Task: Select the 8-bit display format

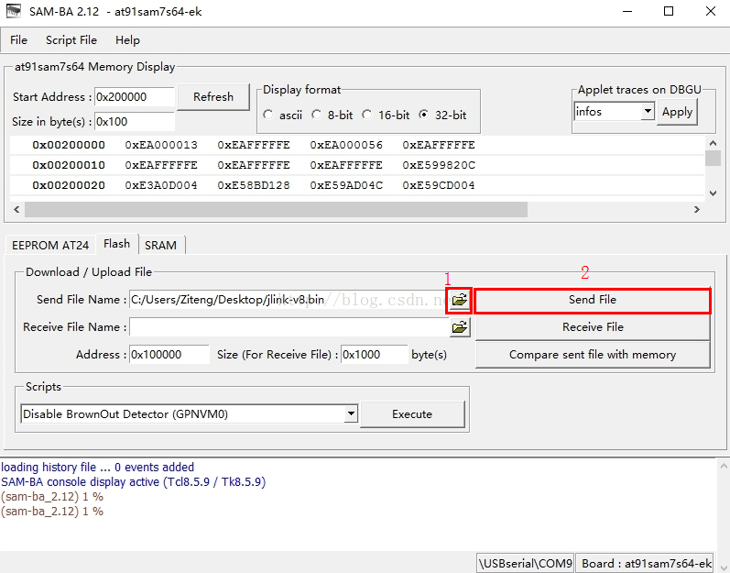Action: click(316, 116)
